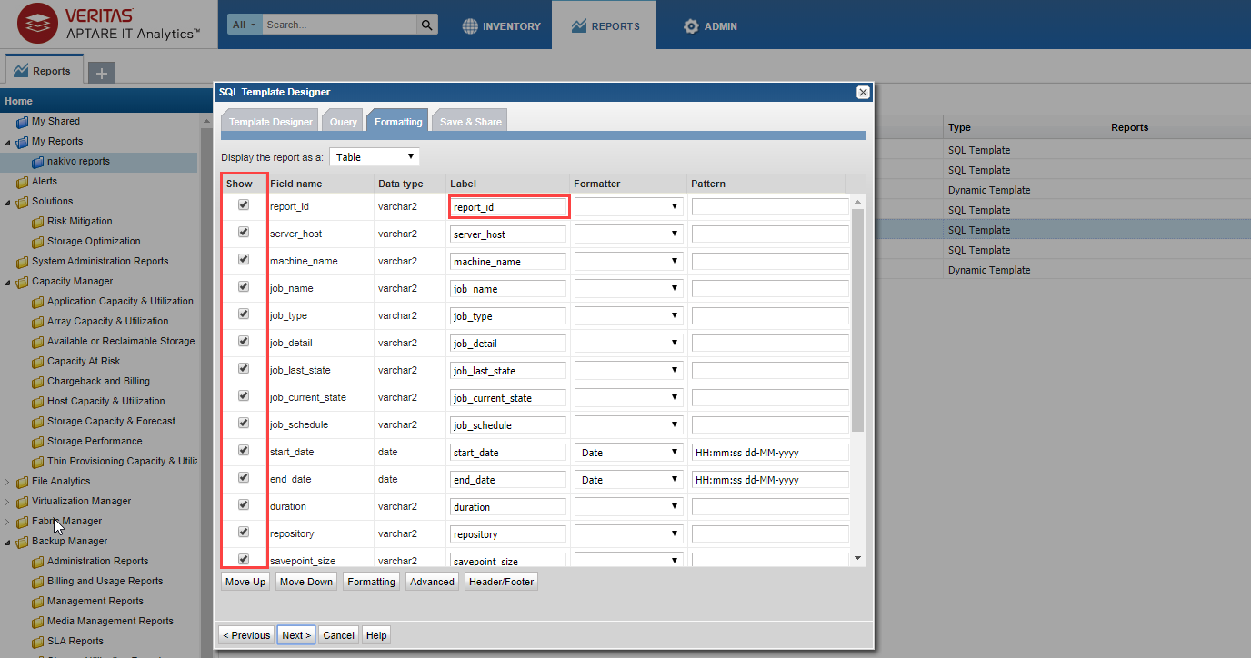This screenshot has width=1251, height=658.
Task: Click the Admin gear icon
Action: 691,26
